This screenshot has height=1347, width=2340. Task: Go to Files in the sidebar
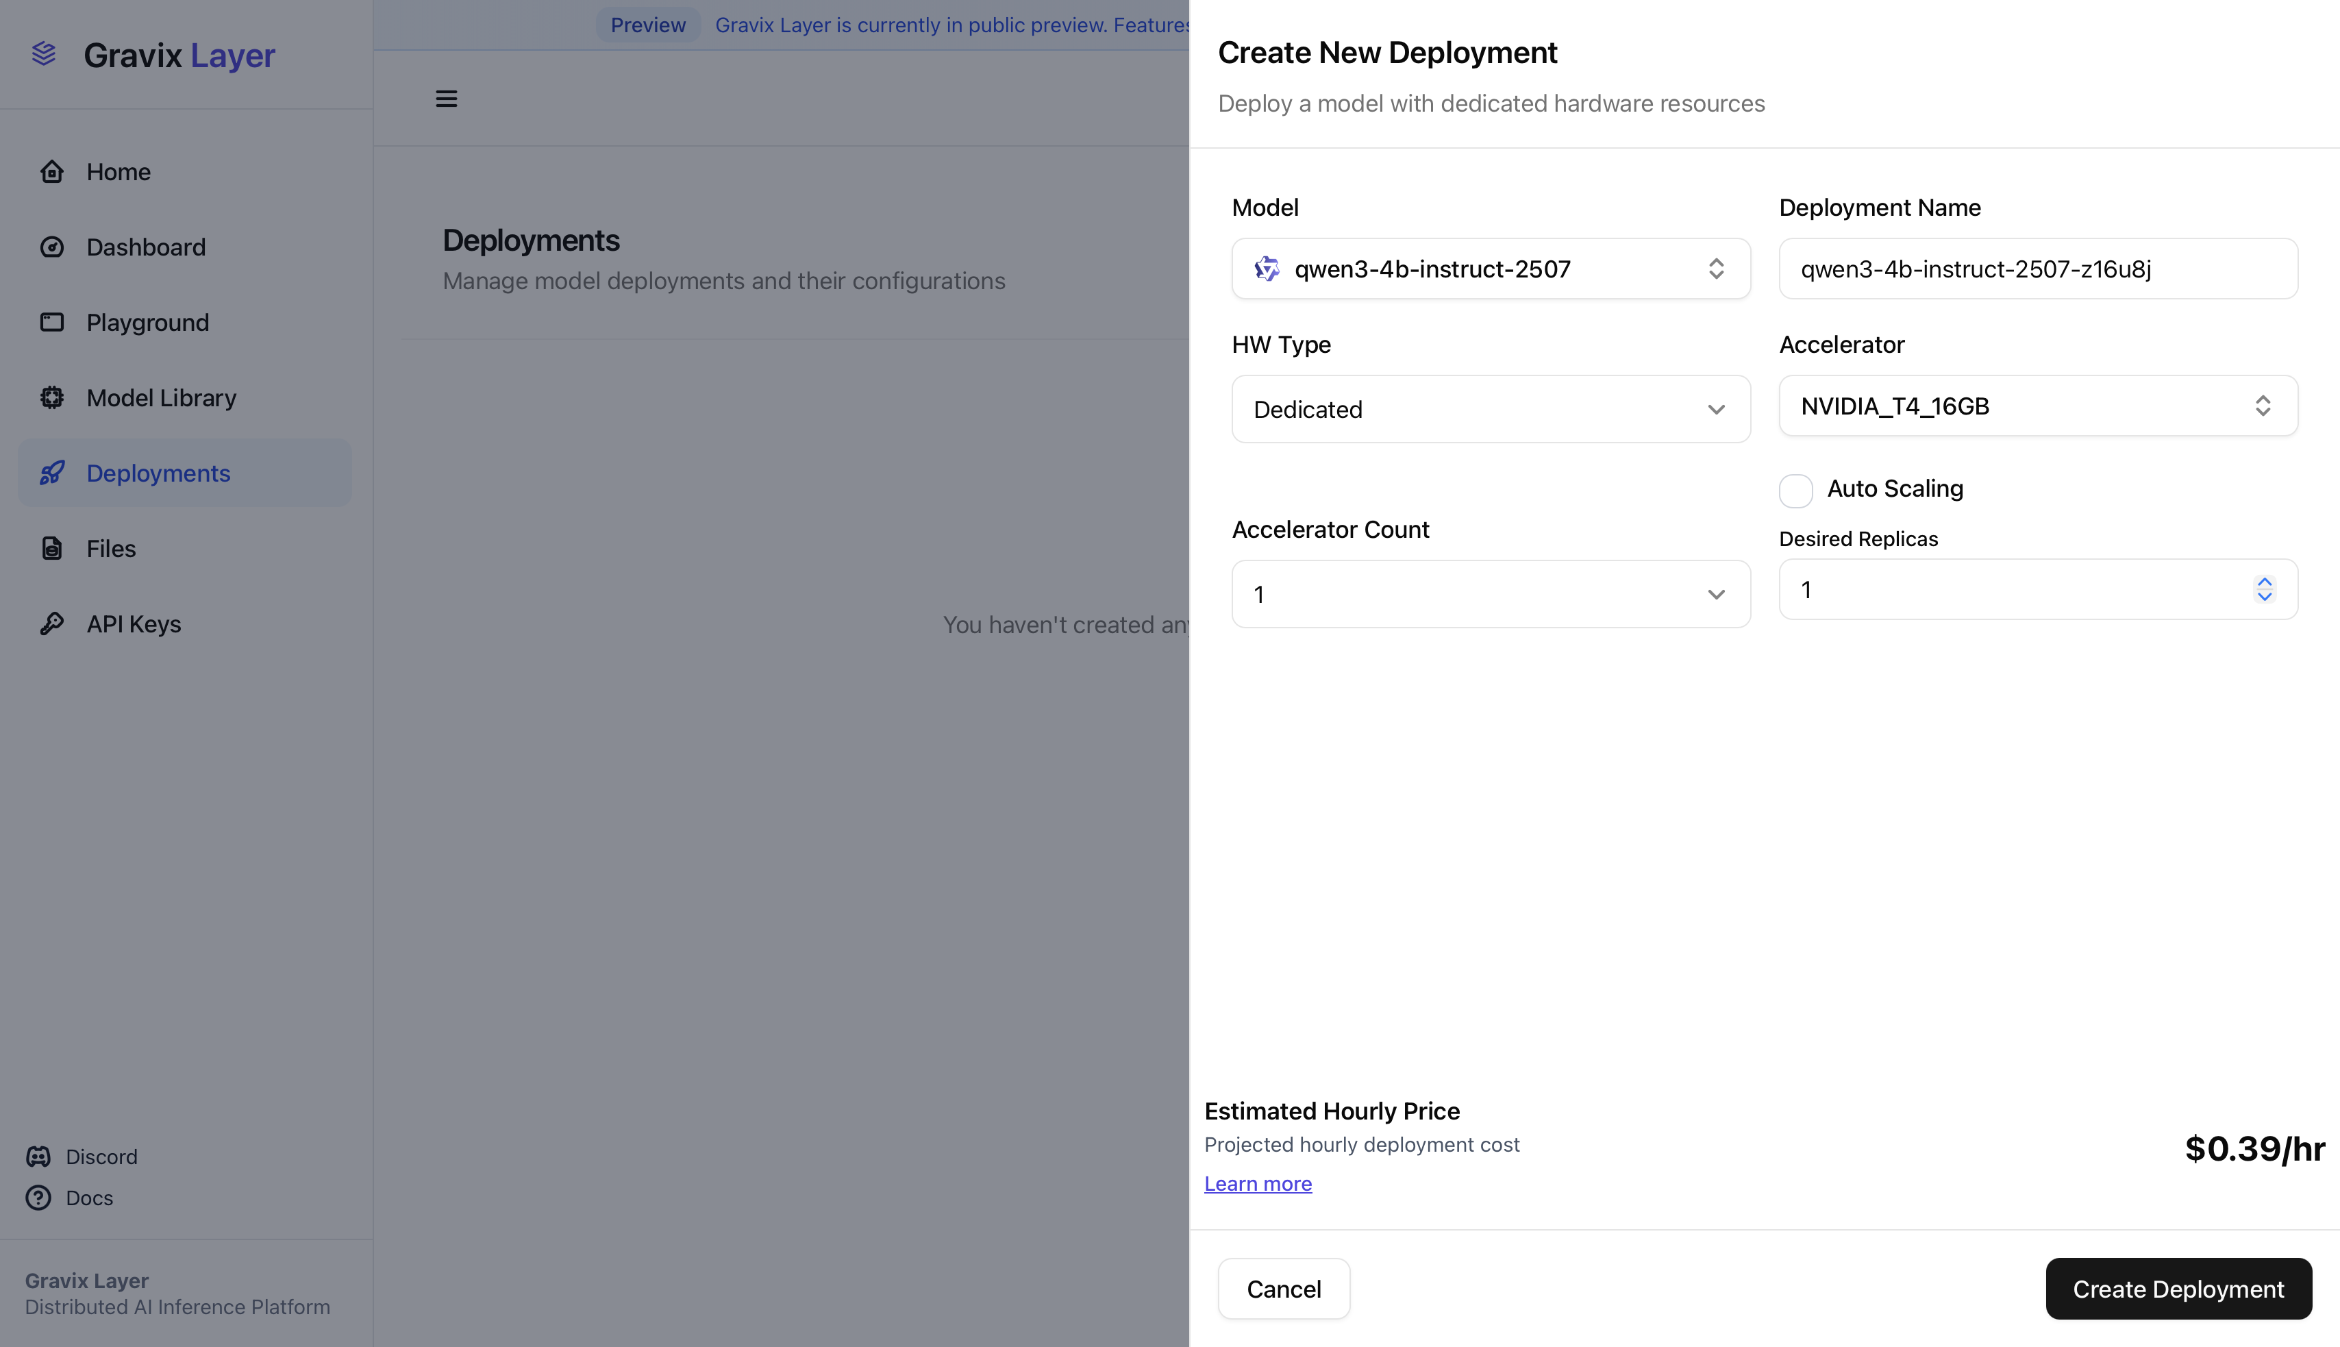tap(111, 549)
